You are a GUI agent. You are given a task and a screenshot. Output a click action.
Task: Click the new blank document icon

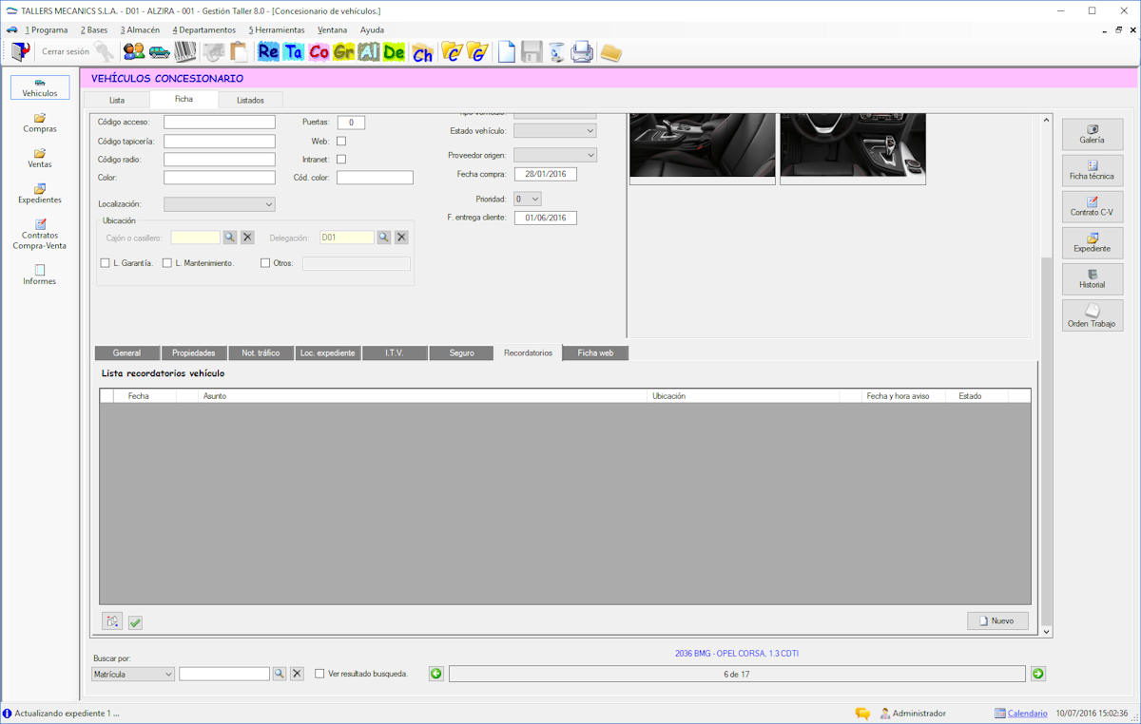pos(507,52)
